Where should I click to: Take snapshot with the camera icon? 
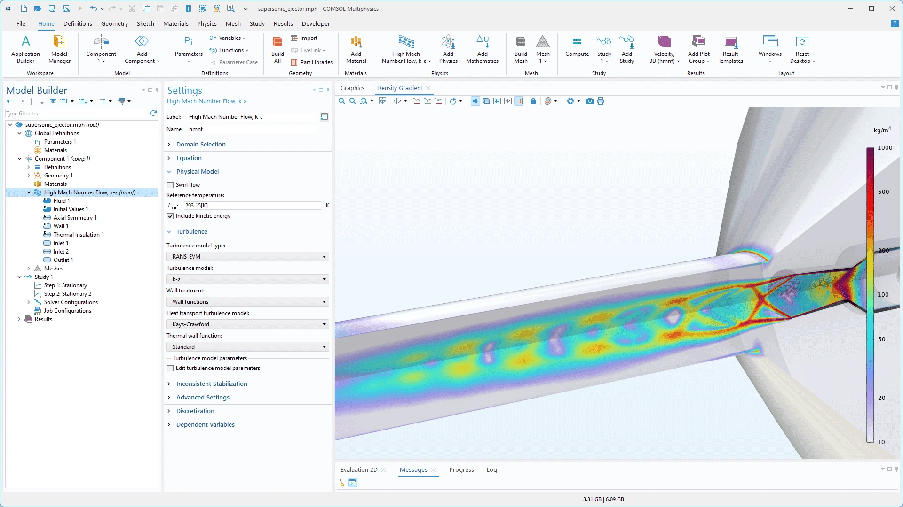click(589, 101)
